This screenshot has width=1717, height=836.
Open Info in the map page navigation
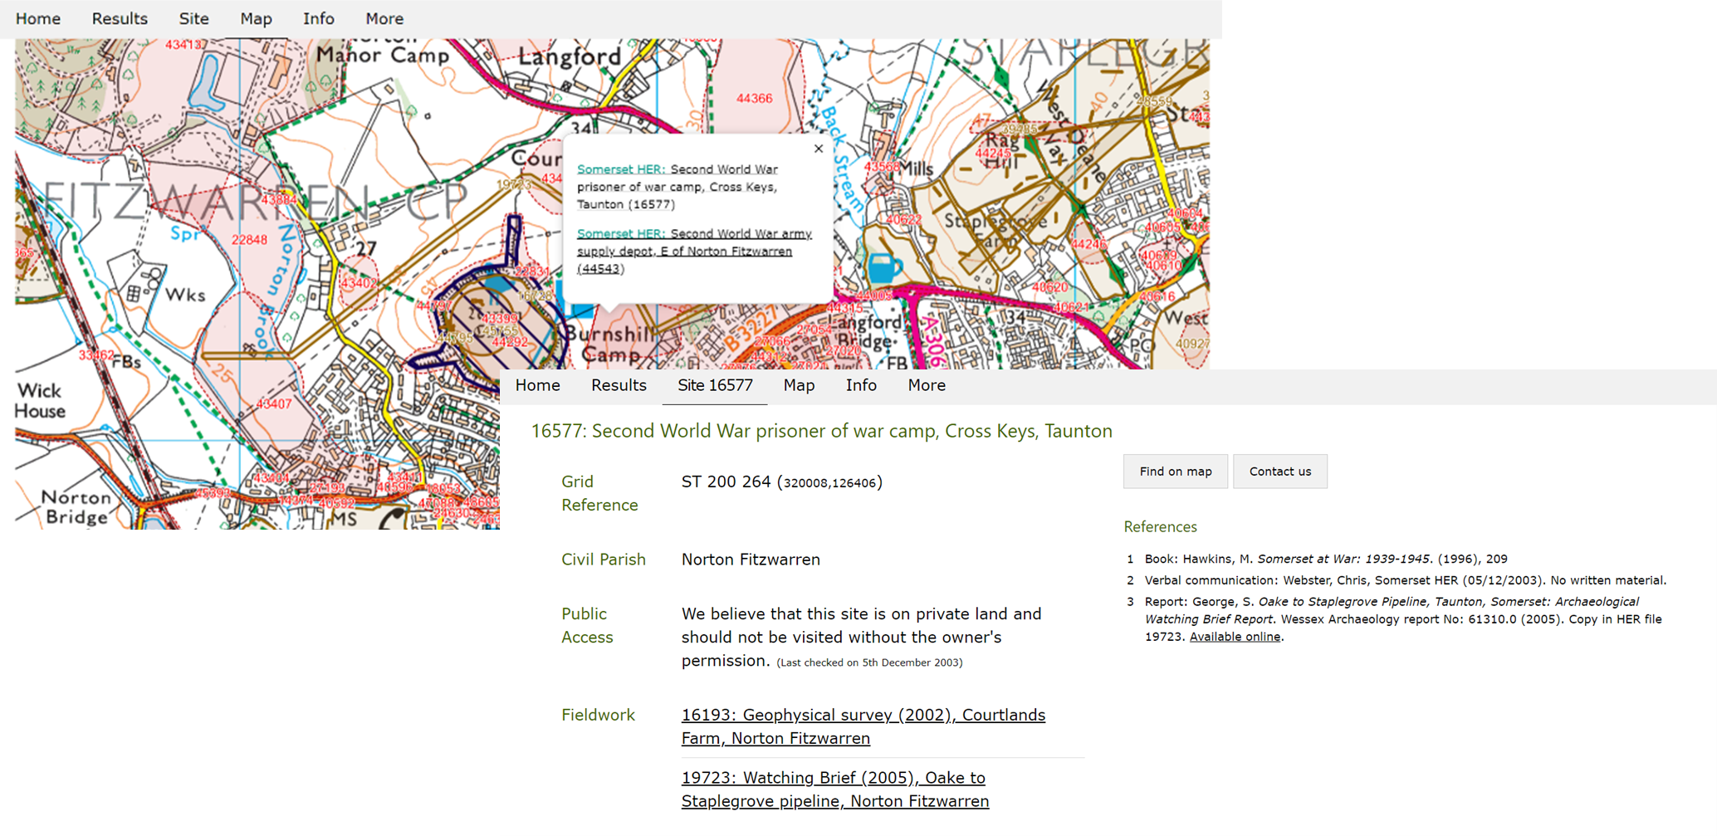(x=318, y=18)
